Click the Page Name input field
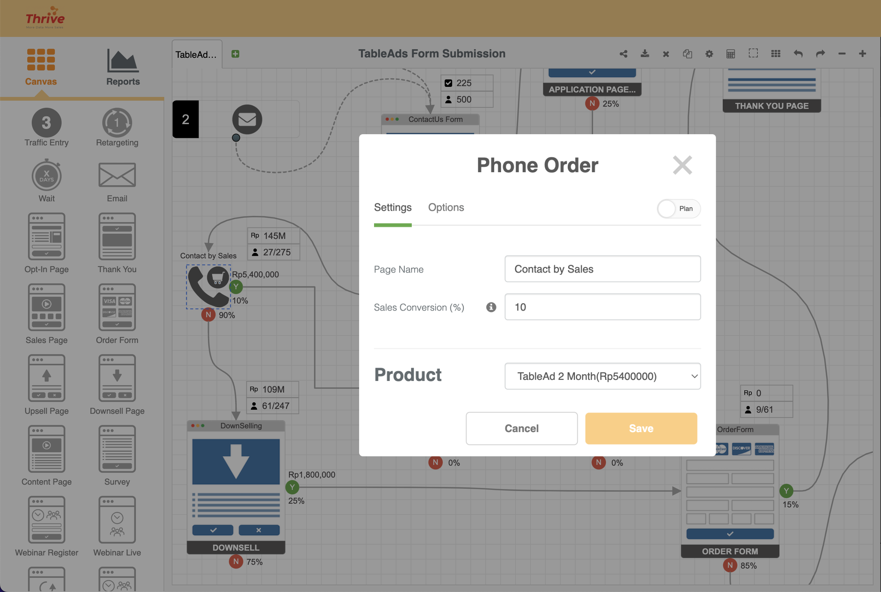This screenshot has height=592, width=881. coord(603,269)
